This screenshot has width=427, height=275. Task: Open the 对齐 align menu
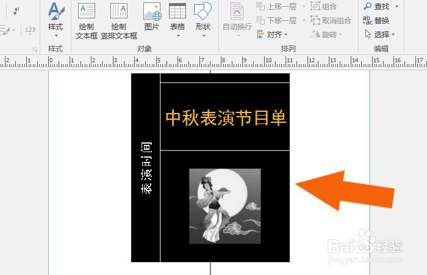272,35
